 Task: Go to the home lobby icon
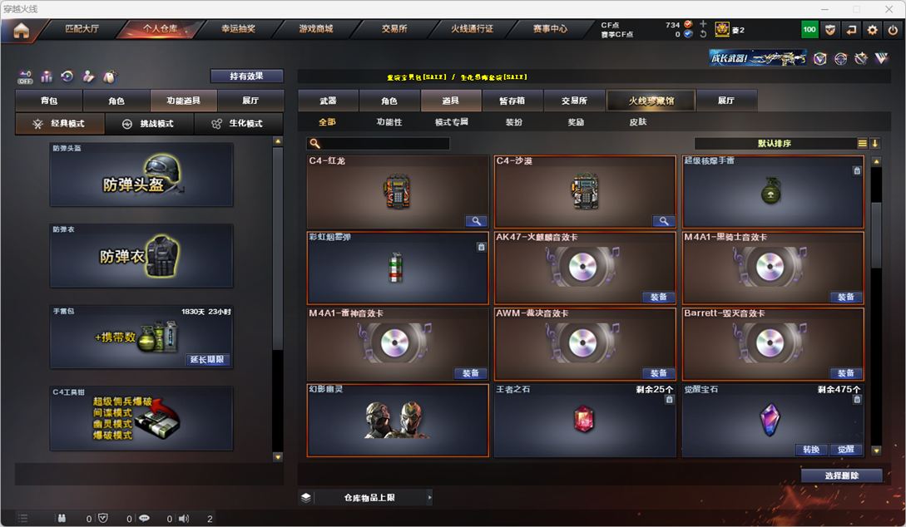coord(22,29)
